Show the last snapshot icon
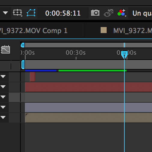The height and width of the screenshot is (152, 152). click(x=108, y=13)
